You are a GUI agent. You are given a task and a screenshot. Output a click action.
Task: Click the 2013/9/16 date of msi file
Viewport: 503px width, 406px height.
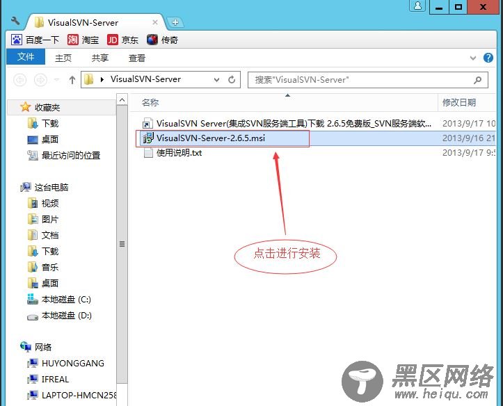pyautogui.click(x=468, y=138)
